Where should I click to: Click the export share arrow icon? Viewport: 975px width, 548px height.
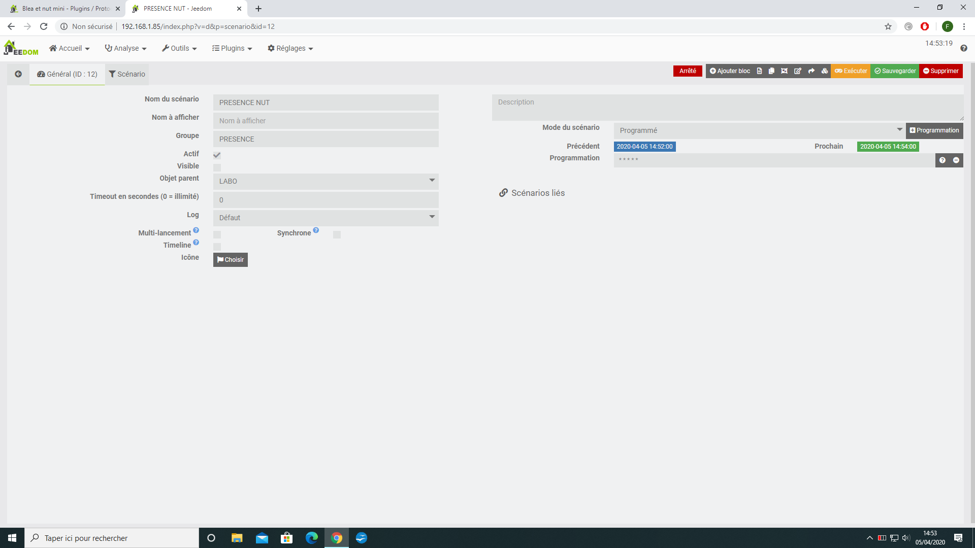(811, 71)
